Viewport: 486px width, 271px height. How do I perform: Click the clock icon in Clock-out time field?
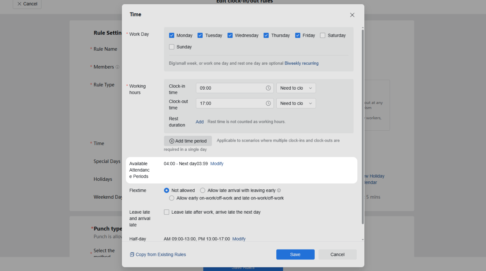(x=268, y=104)
